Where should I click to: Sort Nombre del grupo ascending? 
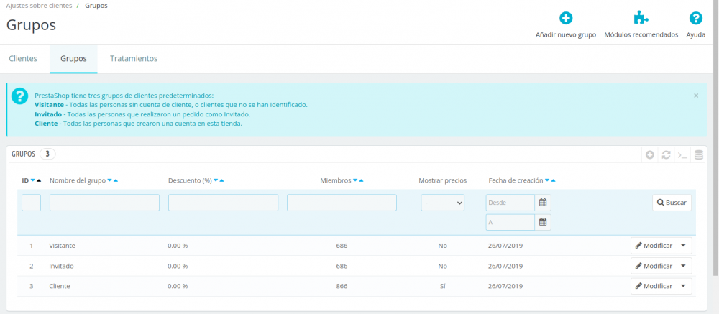pos(116,180)
